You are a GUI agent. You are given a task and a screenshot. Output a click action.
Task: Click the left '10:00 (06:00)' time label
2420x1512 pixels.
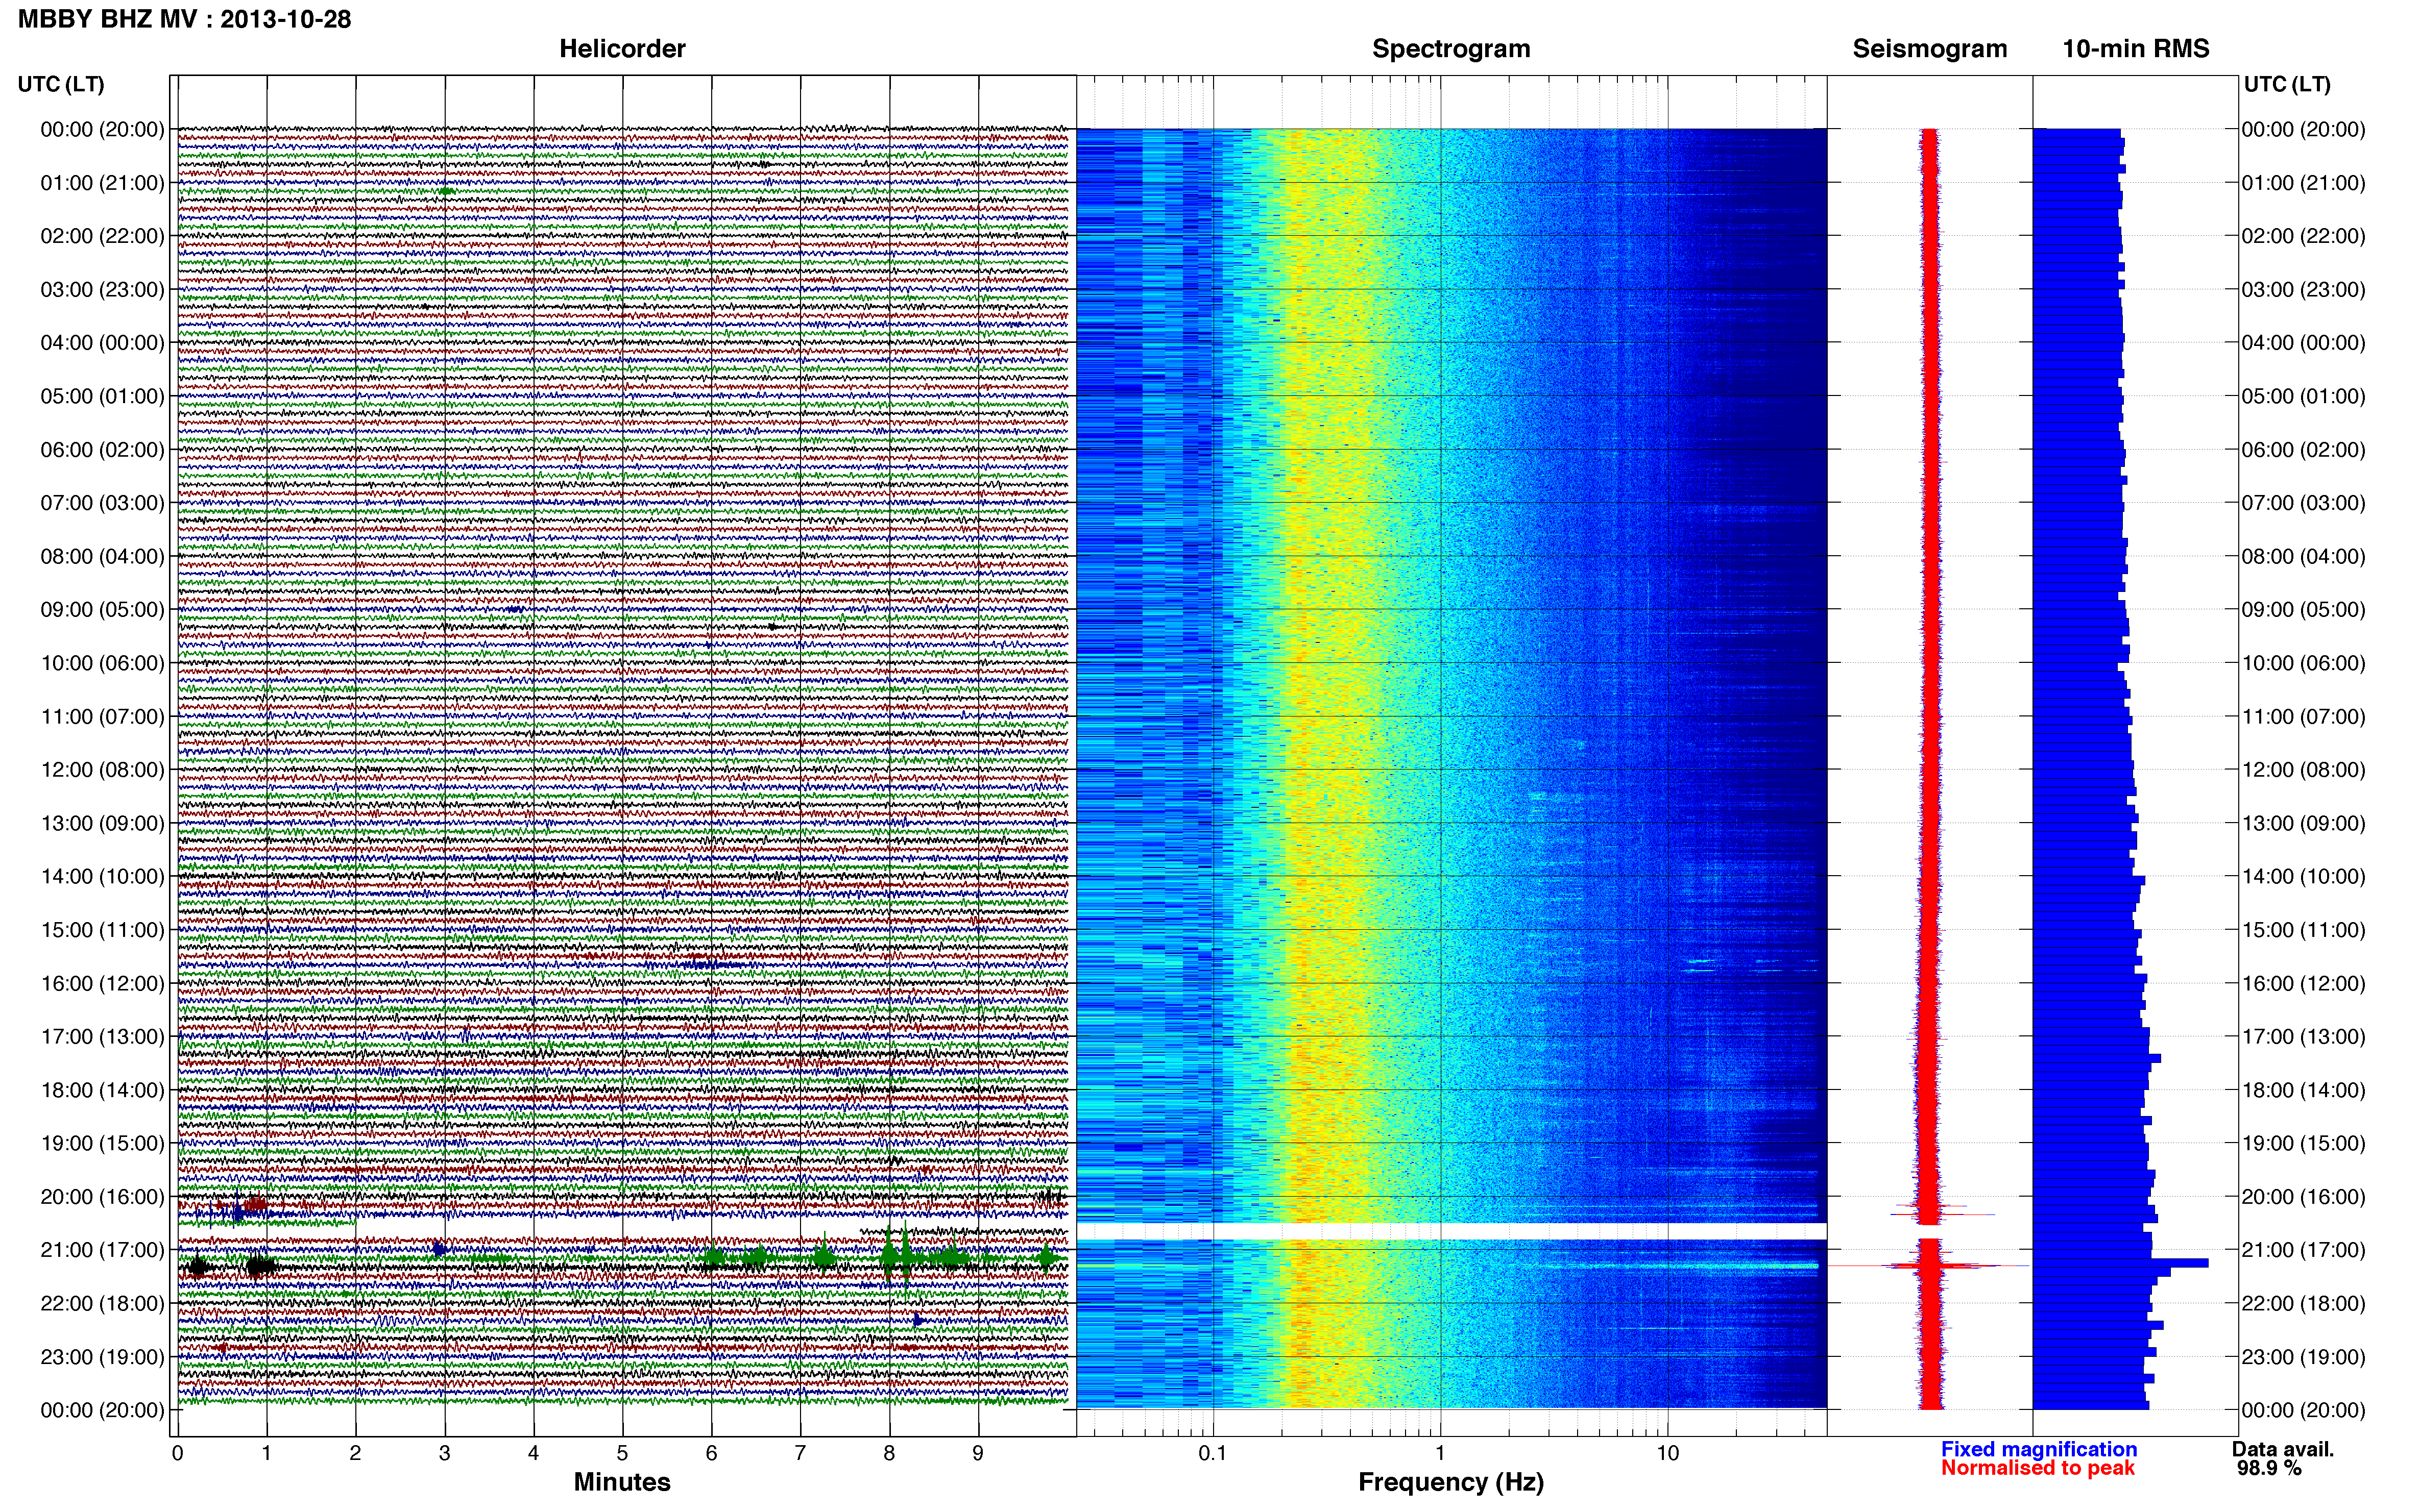[102, 663]
